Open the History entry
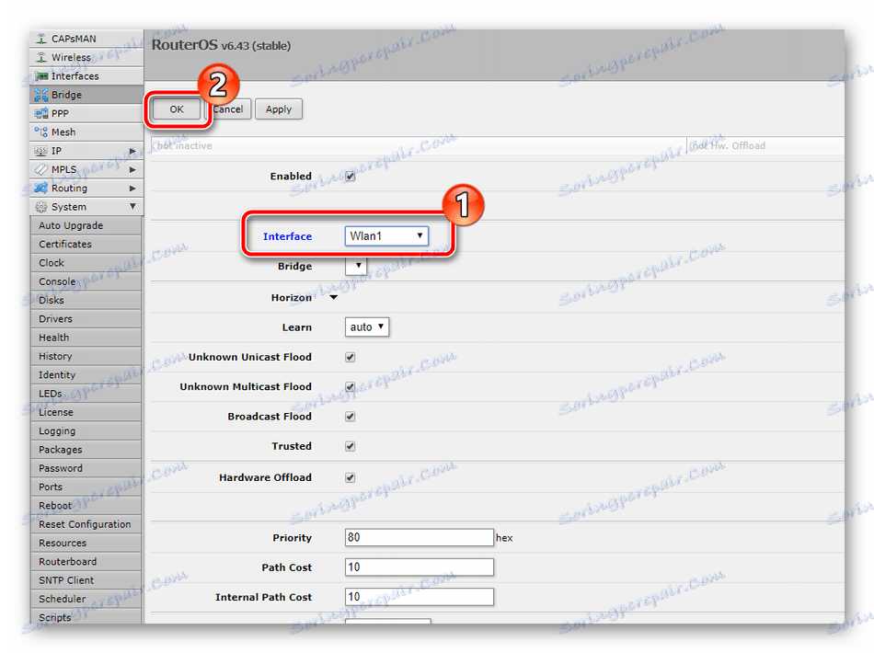 (86, 356)
